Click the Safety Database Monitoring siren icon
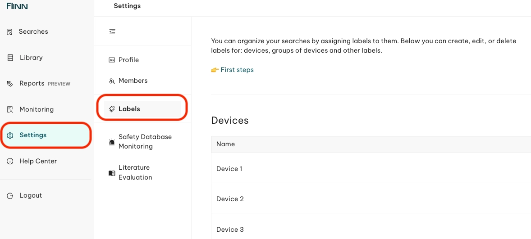 click(x=112, y=142)
